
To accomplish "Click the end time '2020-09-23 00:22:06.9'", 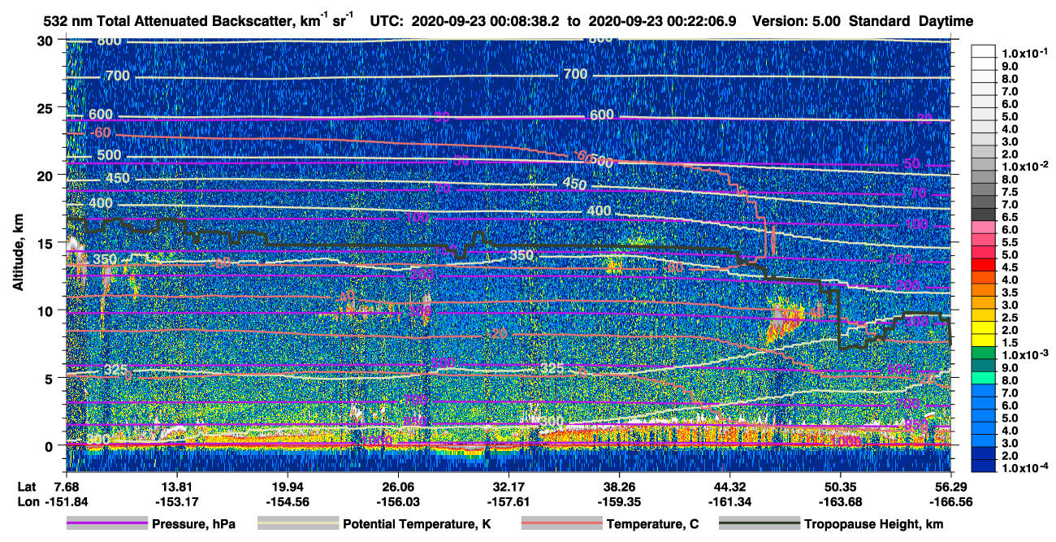I will click(662, 22).
